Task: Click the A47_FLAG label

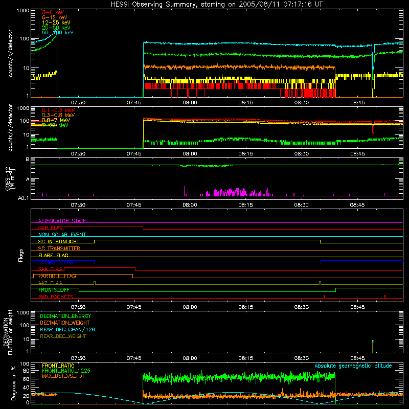Action: pyautogui.click(x=50, y=283)
